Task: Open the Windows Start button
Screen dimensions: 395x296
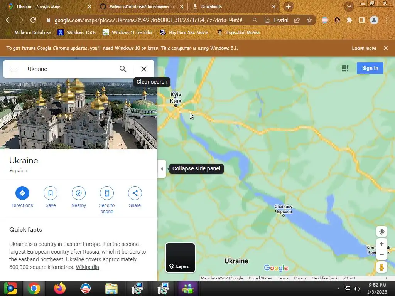Action: tap(10, 288)
